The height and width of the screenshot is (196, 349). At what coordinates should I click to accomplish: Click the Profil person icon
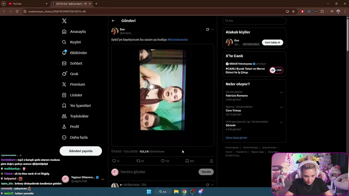[64, 127]
